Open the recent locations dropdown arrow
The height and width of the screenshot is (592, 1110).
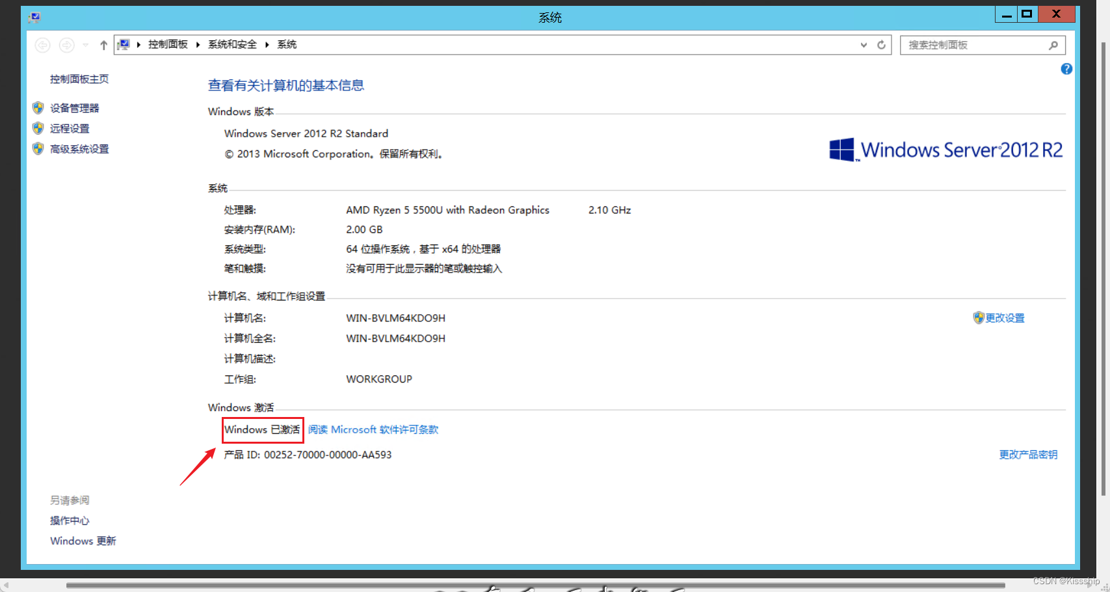pyautogui.click(x=85, y=45)
